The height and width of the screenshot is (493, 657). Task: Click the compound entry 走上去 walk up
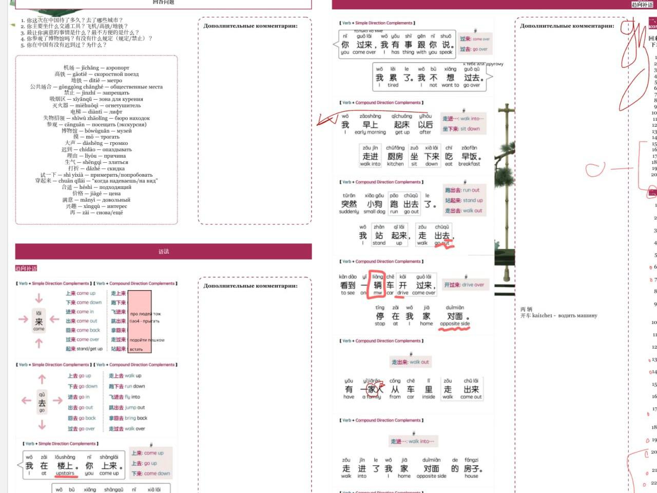click(x=125, y=376)
